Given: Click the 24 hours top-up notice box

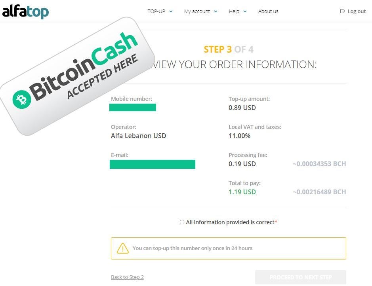Looking at the screenshot, I should tap(229, 248).
